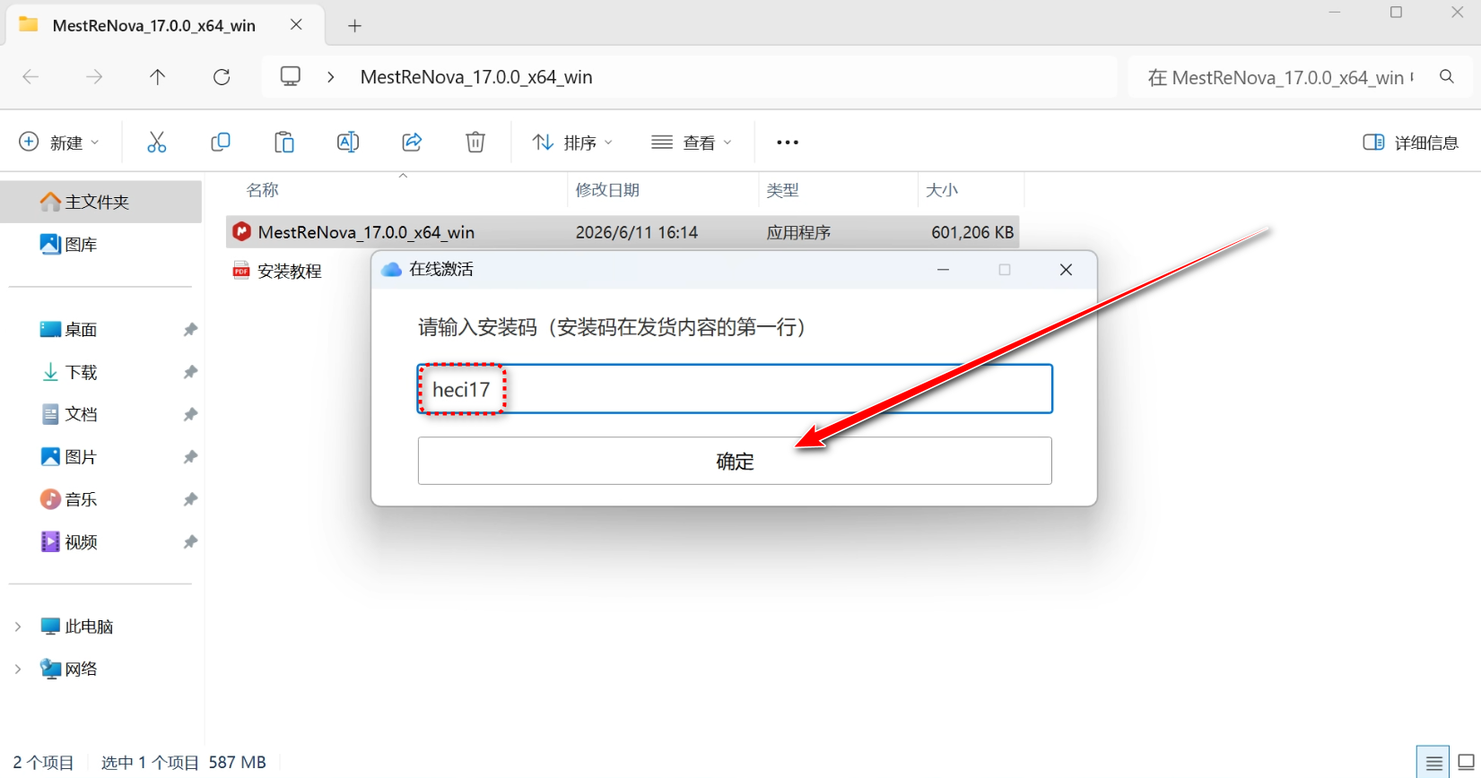This screenshot has width=1481, height=778.
Task: Expand the address bar chevron
Action: point(331,77)
